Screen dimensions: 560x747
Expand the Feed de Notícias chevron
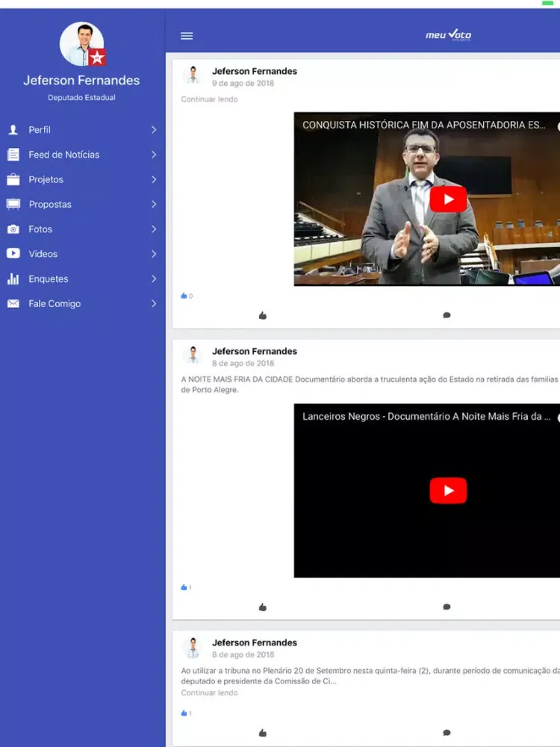(x=154, y=155)
